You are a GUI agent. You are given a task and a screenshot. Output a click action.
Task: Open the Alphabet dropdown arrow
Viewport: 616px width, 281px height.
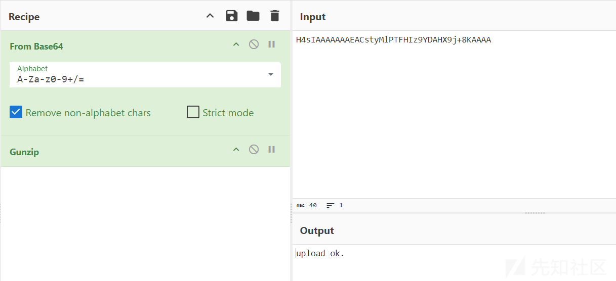(271, 75)
